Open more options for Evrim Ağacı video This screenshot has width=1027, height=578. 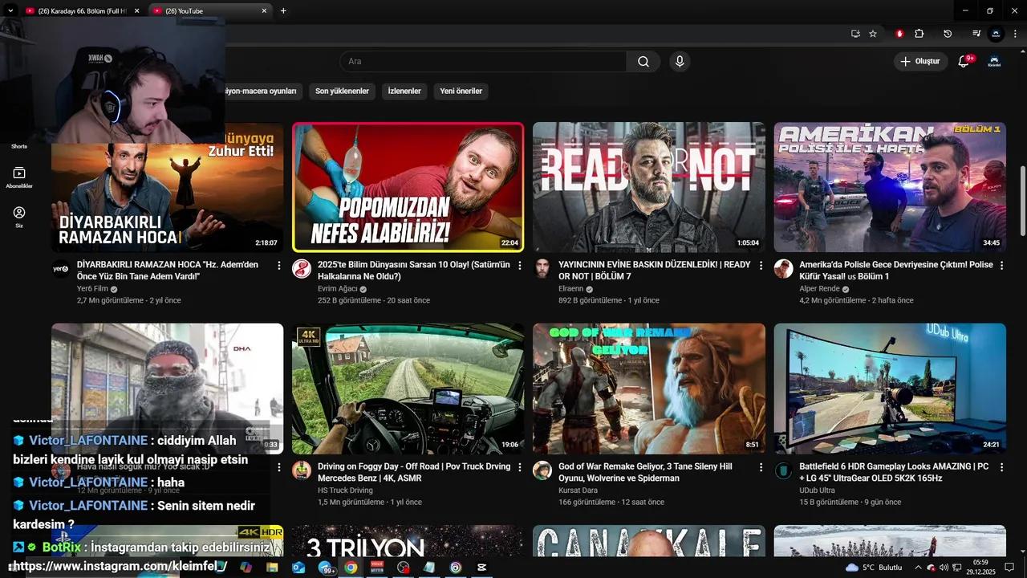point(520,265)
